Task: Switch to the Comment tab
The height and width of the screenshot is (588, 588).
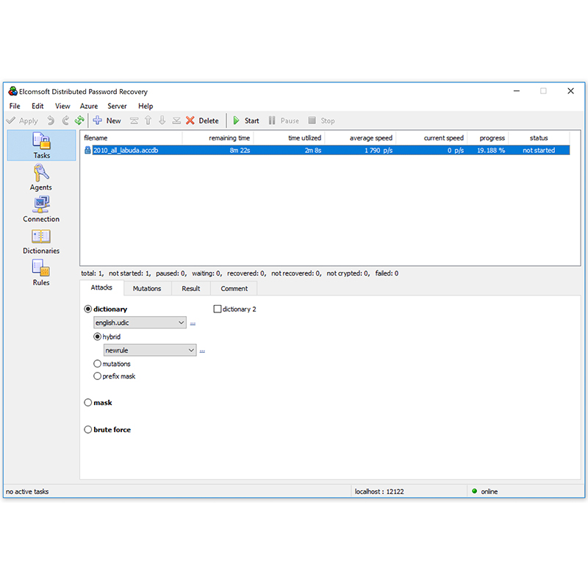Action: pyautogui.click(x=234, y=288)
